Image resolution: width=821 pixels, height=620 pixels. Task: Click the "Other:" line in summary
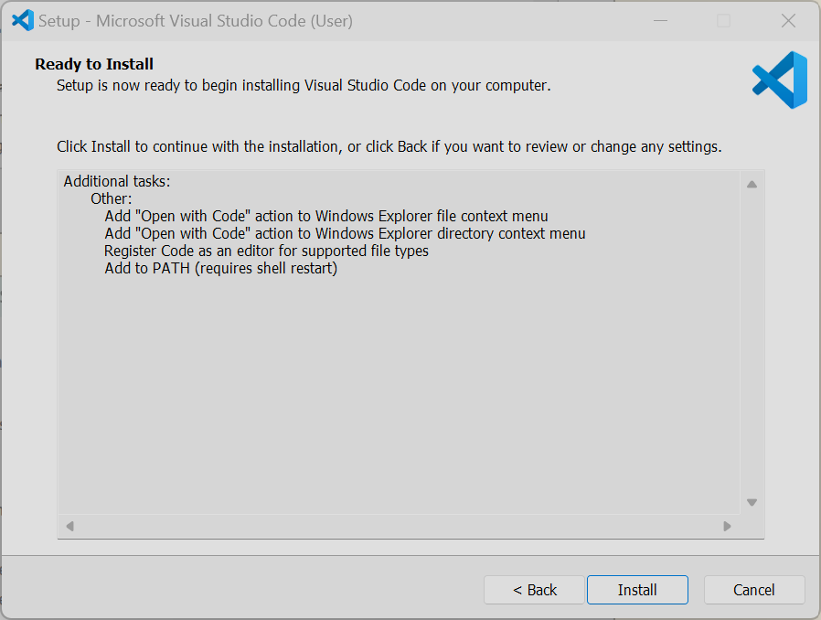[112, 199]
